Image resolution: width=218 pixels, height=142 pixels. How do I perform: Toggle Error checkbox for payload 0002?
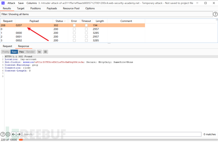pos(74,40)
